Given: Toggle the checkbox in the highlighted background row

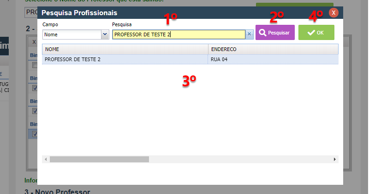Looking at the screenshot, I should coord(35,134).
